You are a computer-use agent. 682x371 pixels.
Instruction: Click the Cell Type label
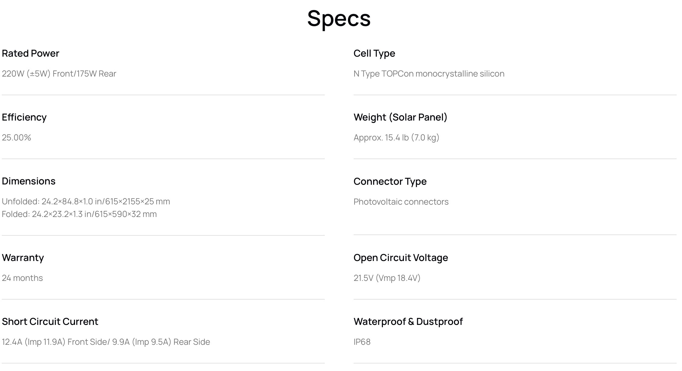[x=374, y=53]
